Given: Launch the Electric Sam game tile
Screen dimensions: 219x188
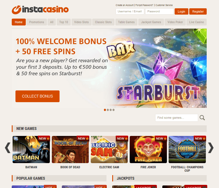Looking at the screenshot, I should pos(109,149).
